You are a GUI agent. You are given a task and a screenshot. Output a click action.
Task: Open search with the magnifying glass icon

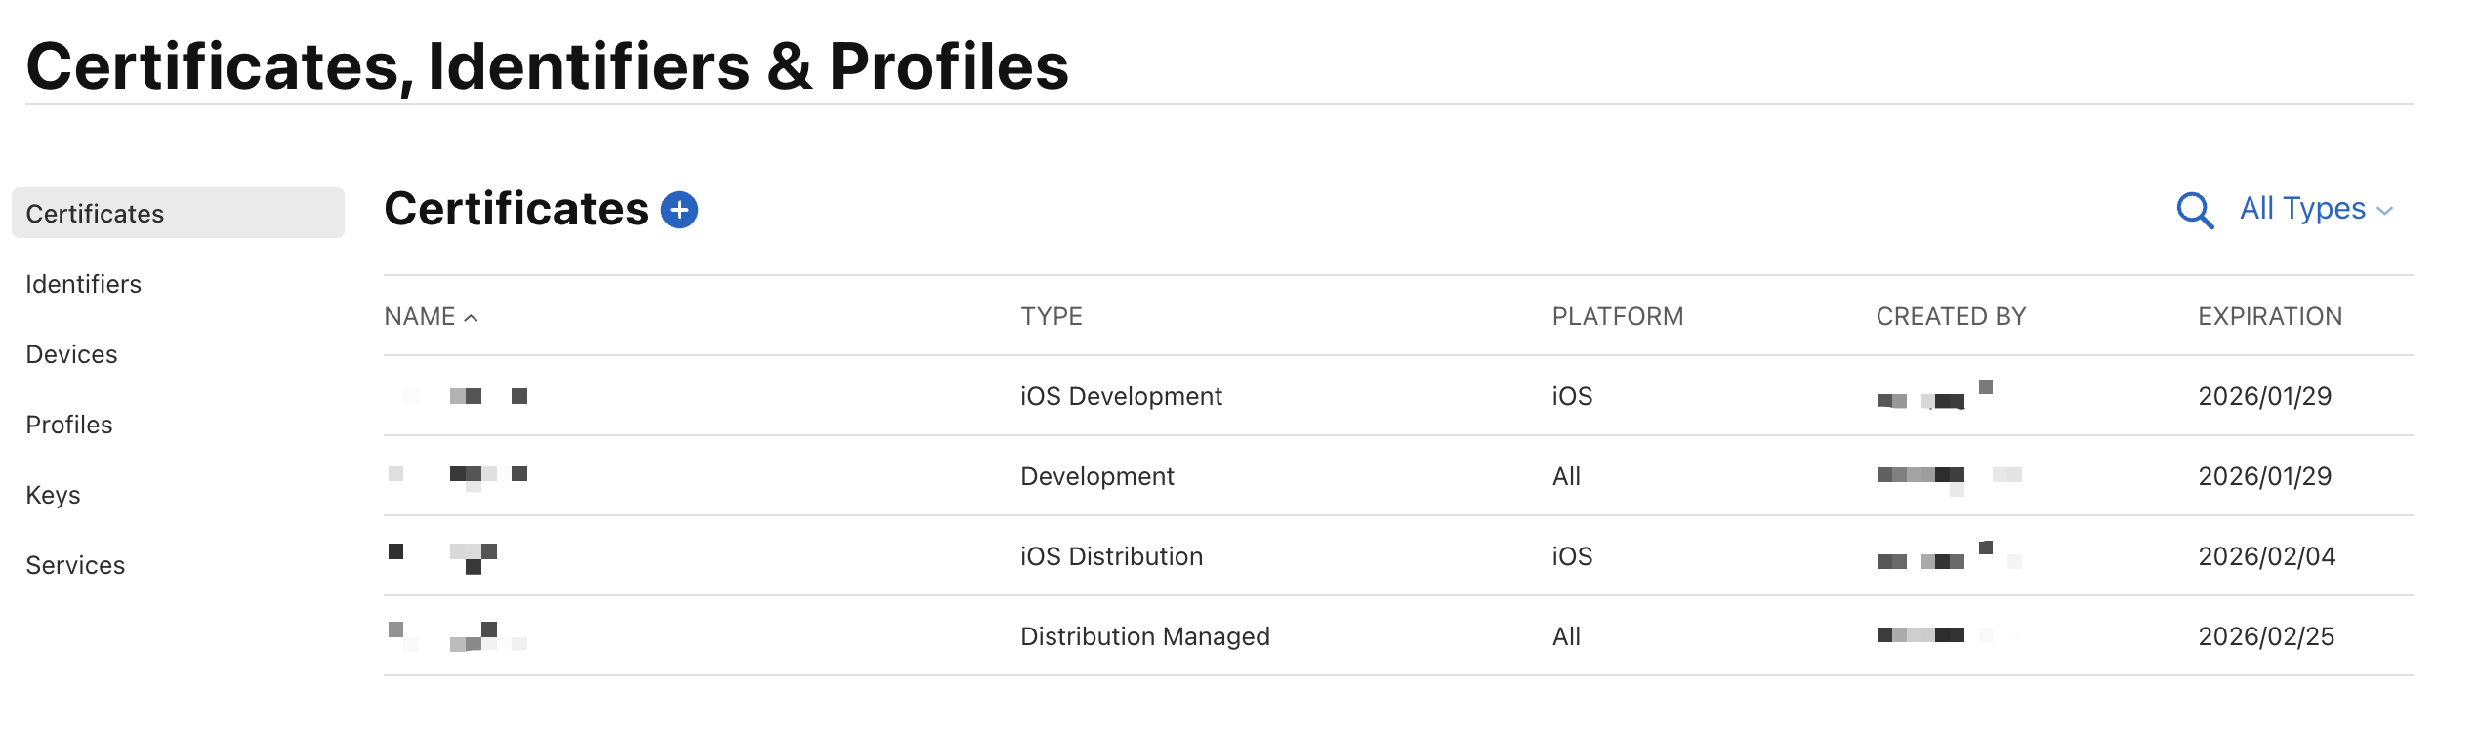point(2194,210)
